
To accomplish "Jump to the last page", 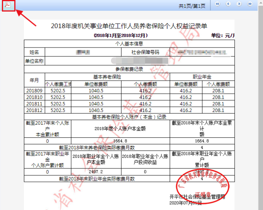I will tap(250, 4).
